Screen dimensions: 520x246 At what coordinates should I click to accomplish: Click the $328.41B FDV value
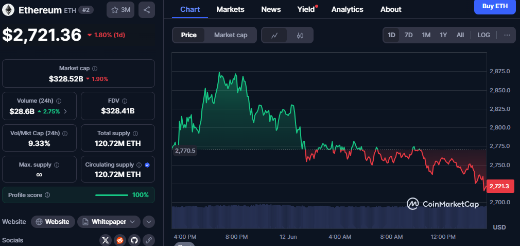(x=118, y=111)
